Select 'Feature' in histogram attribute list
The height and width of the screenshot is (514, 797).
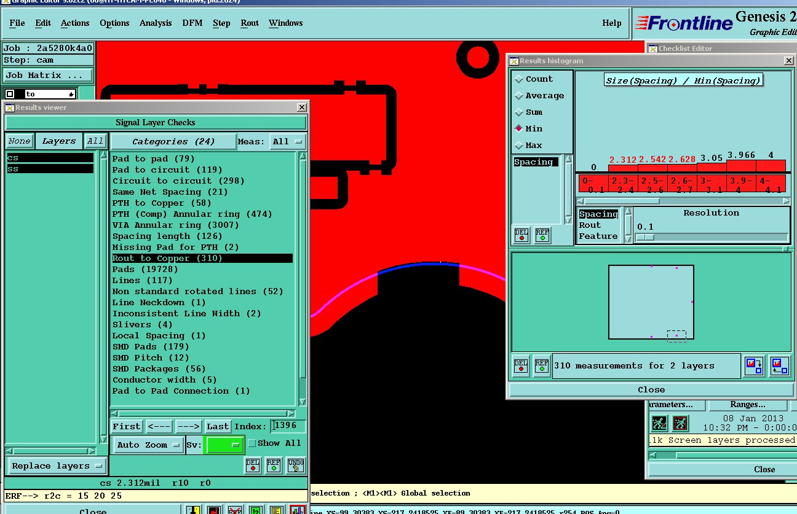pyautogui.click(x=598, y=236)
